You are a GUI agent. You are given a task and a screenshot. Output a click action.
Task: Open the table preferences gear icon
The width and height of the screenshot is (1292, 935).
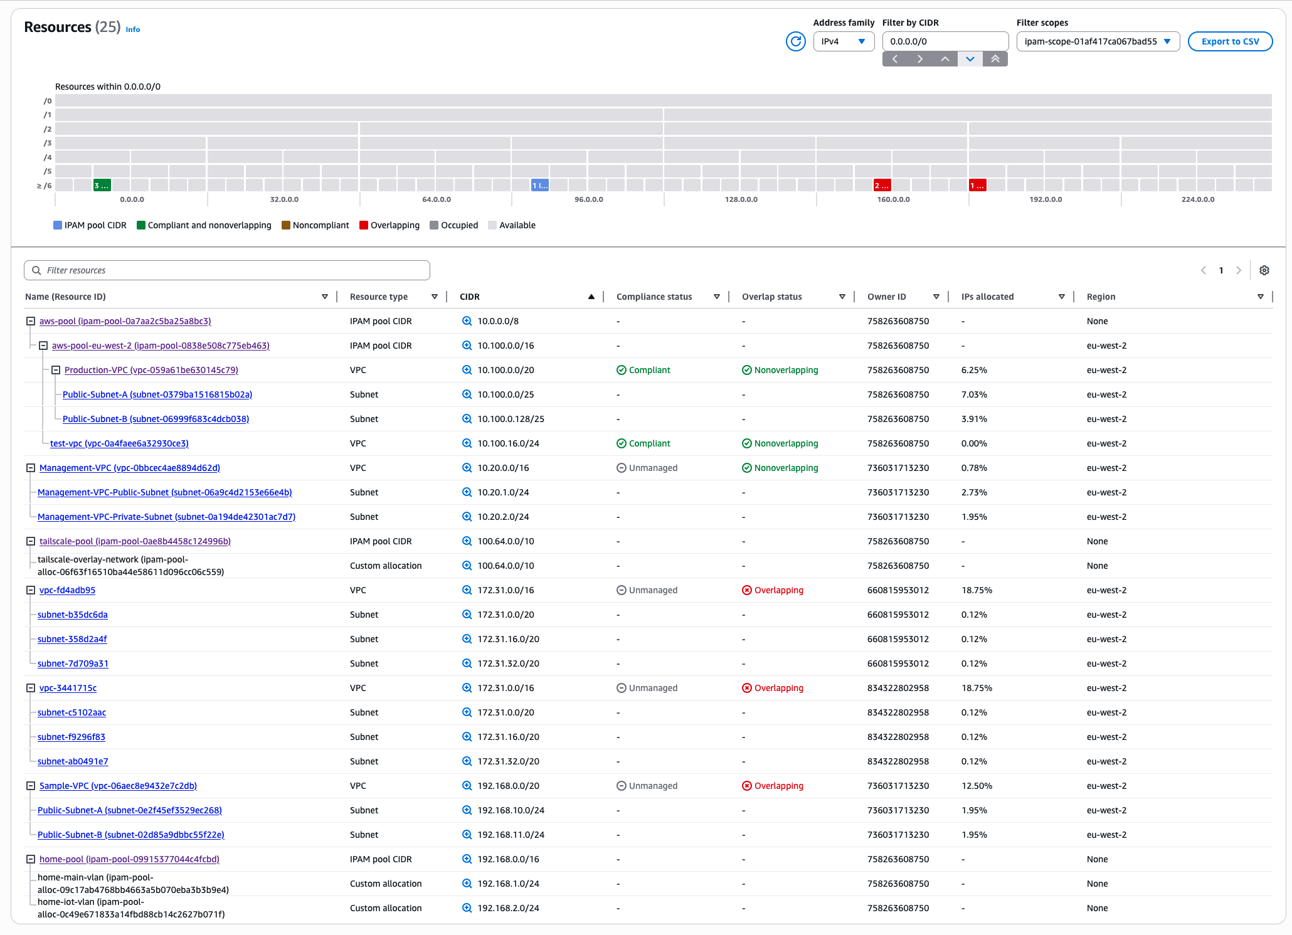click(1264, 270)
